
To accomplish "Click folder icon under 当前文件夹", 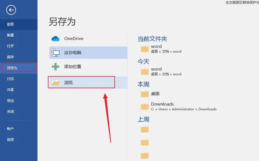I will [144, 49].
